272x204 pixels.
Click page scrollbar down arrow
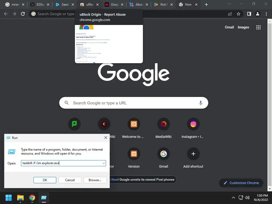pos(270,189)
